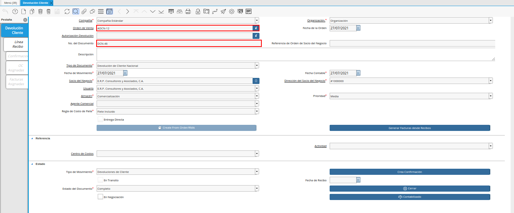
Task: Click the printer icon
Action: (188, 11)
